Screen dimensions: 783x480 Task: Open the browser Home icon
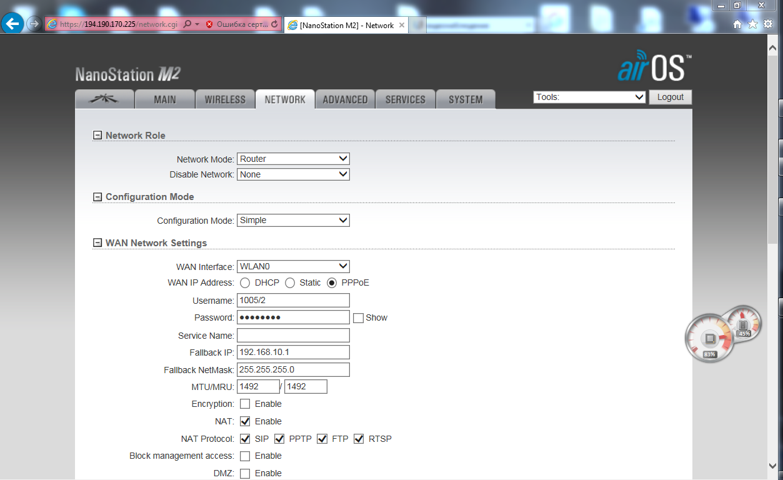pyautogui.click(x=737, y=24)
